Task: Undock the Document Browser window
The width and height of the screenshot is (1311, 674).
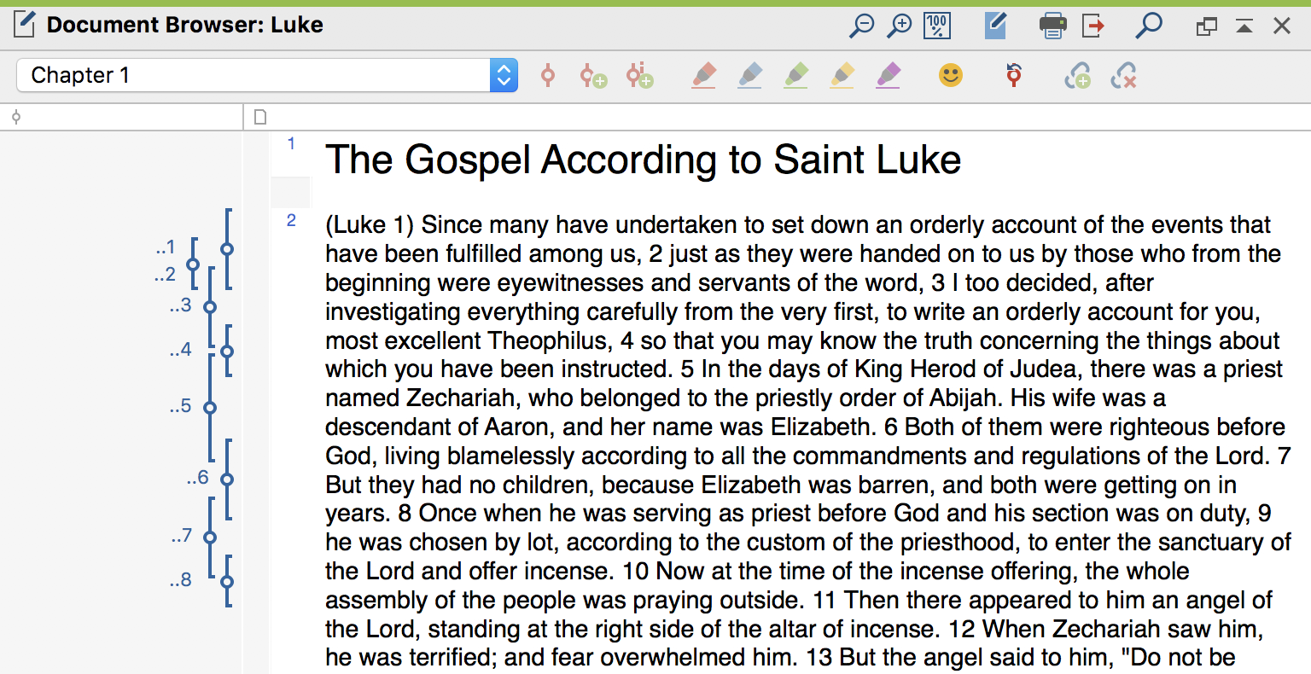Action: (1206, 26)
